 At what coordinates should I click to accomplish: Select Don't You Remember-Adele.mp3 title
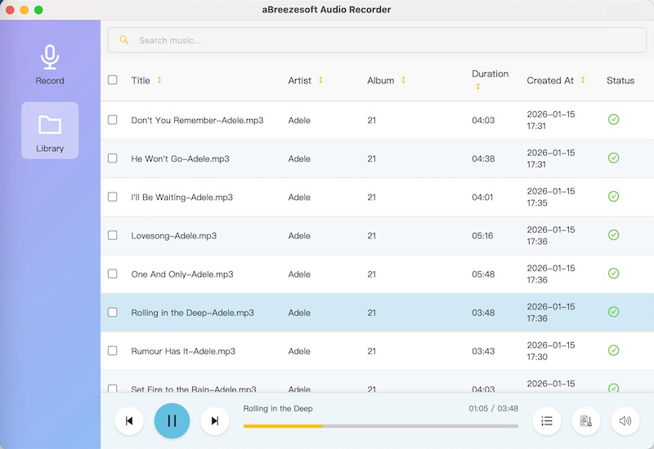click(197, 120)
